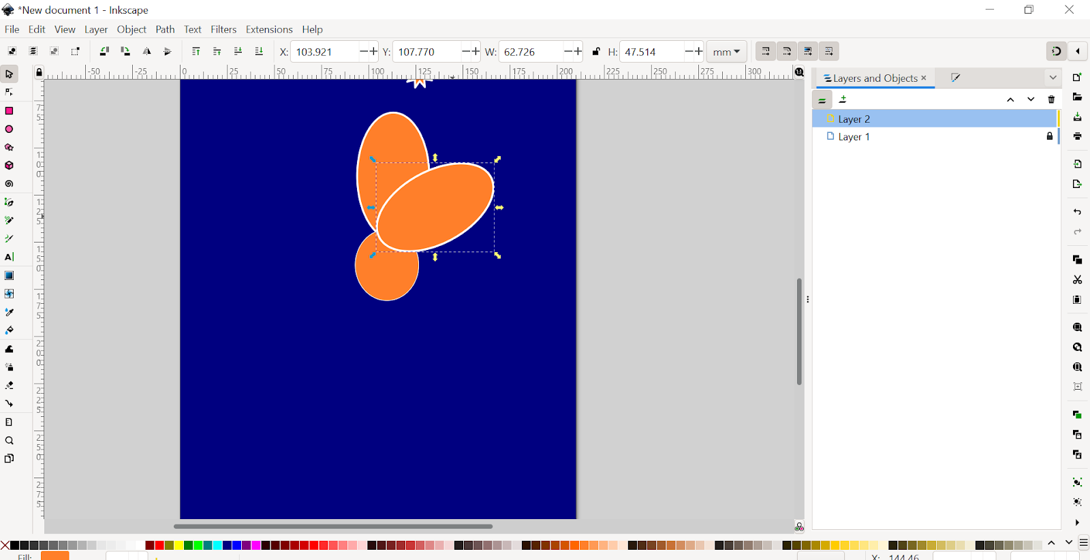The height and width of the screenshot is (560, 1090).
Task: Select the Star and polygon tool
Action: click(x=9, y=147)
